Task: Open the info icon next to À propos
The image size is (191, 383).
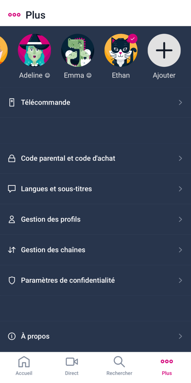Action: (x=12, y=336)
